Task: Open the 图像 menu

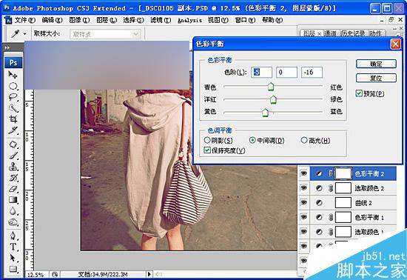Action: (x=79, y=20)
